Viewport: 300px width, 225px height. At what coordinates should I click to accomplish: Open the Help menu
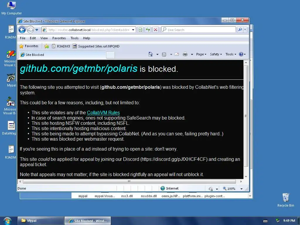[86, 38]
